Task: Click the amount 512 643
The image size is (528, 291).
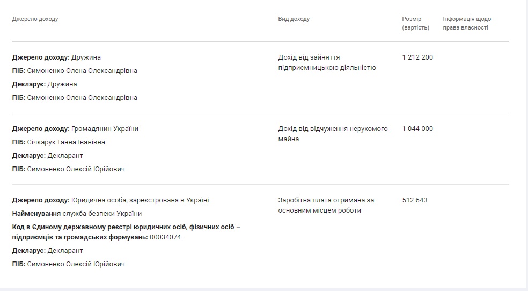Action: (x=415, y=200)
